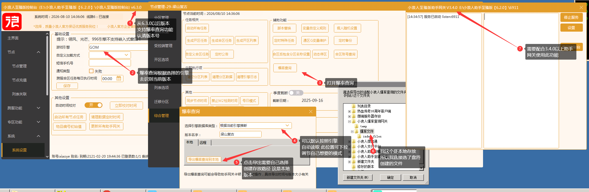Collapse 小浪人爆率查询网关 folder node
The height and width of the screenshot is (192, 589).
(349, 121)
